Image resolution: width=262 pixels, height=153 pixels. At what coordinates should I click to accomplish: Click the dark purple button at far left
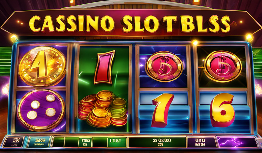tap(14, 142)
